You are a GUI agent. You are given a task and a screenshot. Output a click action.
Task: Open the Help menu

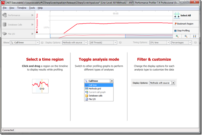pyautogui.click(x=40, y=8)
